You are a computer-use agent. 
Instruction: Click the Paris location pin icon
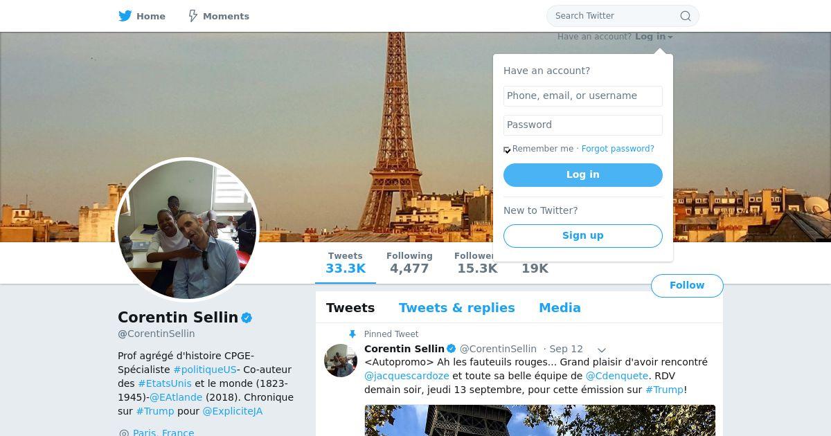[124, 433]
